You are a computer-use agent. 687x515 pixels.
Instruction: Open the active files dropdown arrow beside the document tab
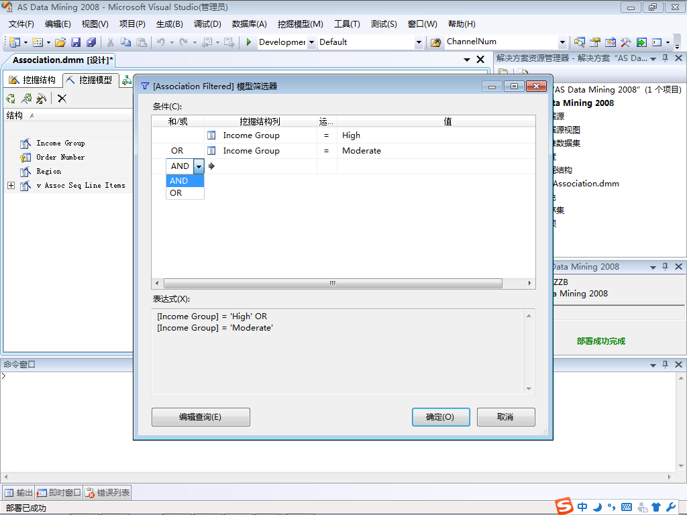pos(467,60)
